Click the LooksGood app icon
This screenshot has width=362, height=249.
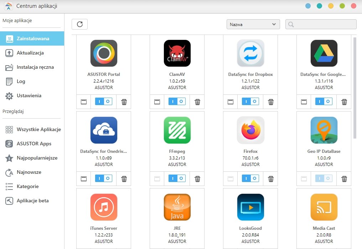[250, 207]
